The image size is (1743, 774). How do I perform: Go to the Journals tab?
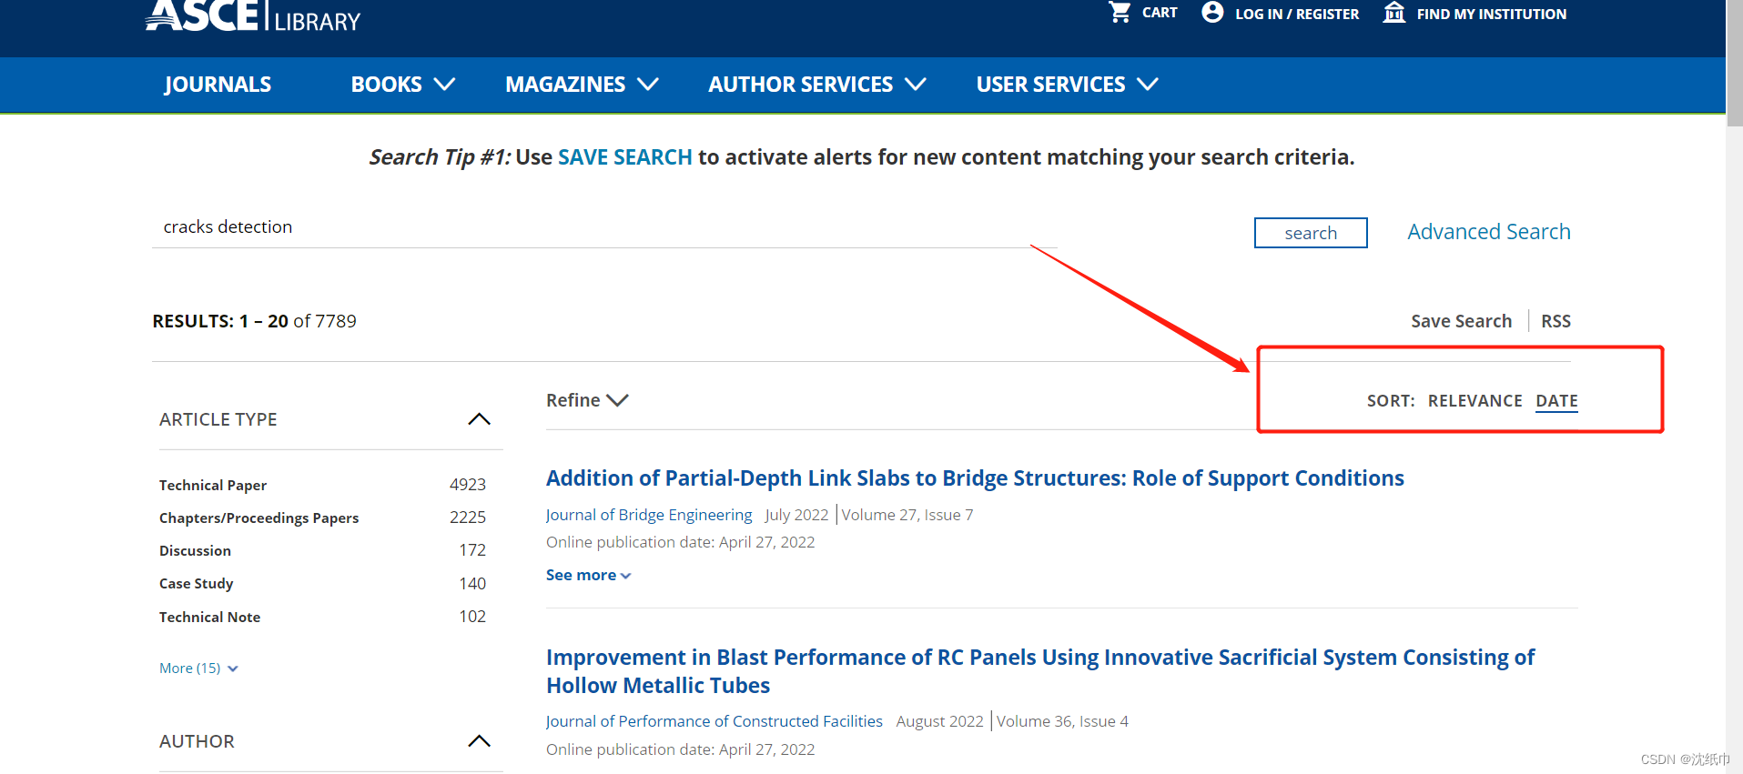click(218, 85)
